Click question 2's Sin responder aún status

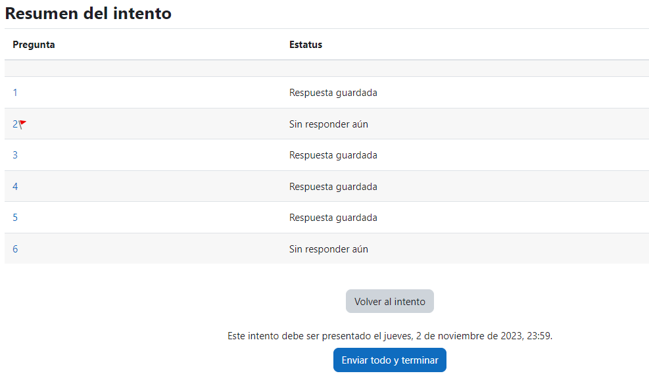coord(328,124)
